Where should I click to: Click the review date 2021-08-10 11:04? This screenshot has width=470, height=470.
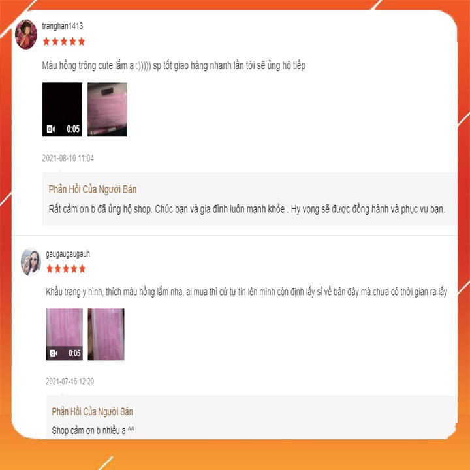click(x=68, y=158)
